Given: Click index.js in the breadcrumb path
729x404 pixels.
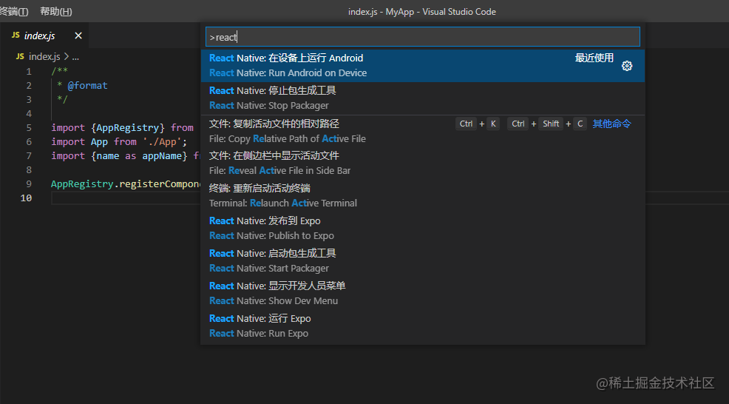Looking at the screenshot, I should pos(44,56).
